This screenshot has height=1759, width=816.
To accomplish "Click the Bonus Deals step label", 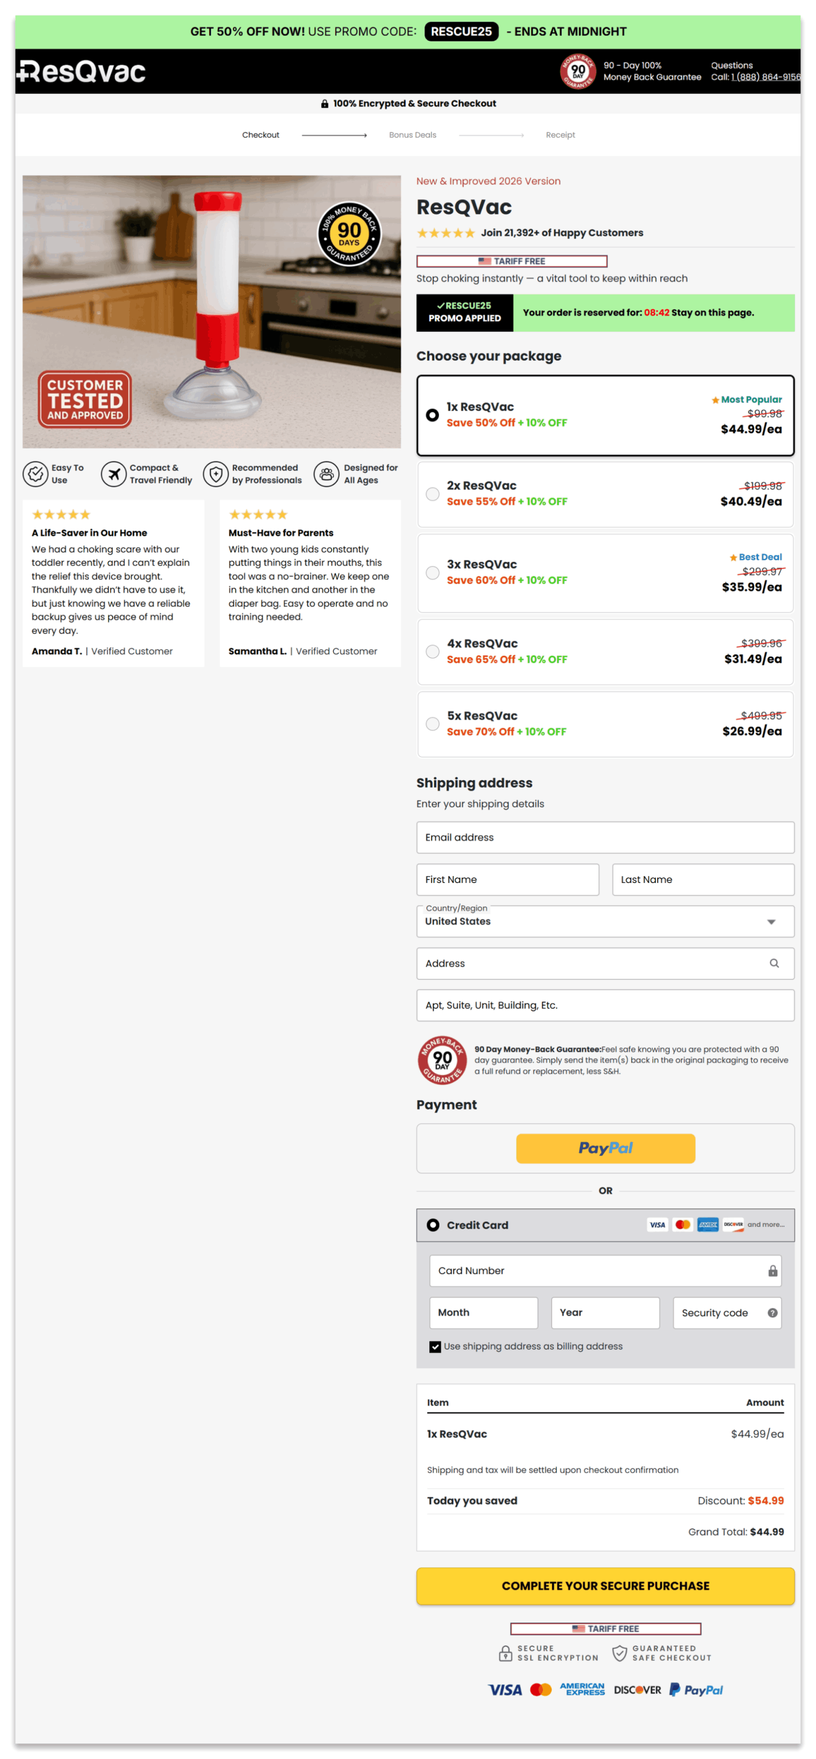I will click(413, 135).
